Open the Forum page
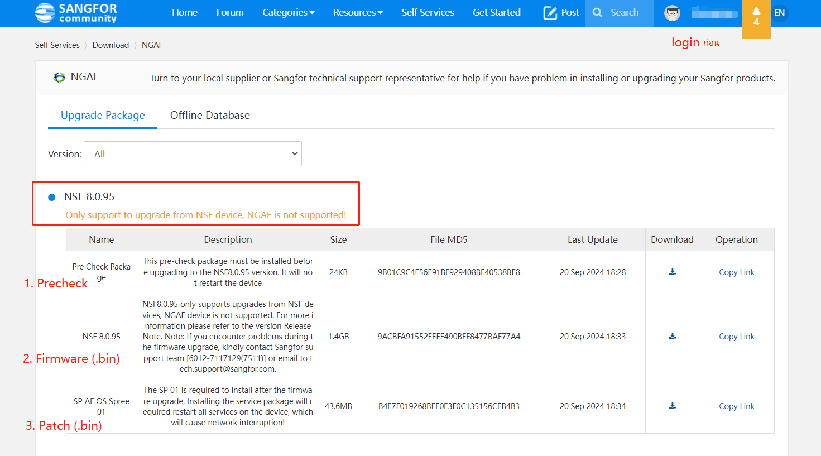This screenshot has width=821, height=456. point(230,12)
